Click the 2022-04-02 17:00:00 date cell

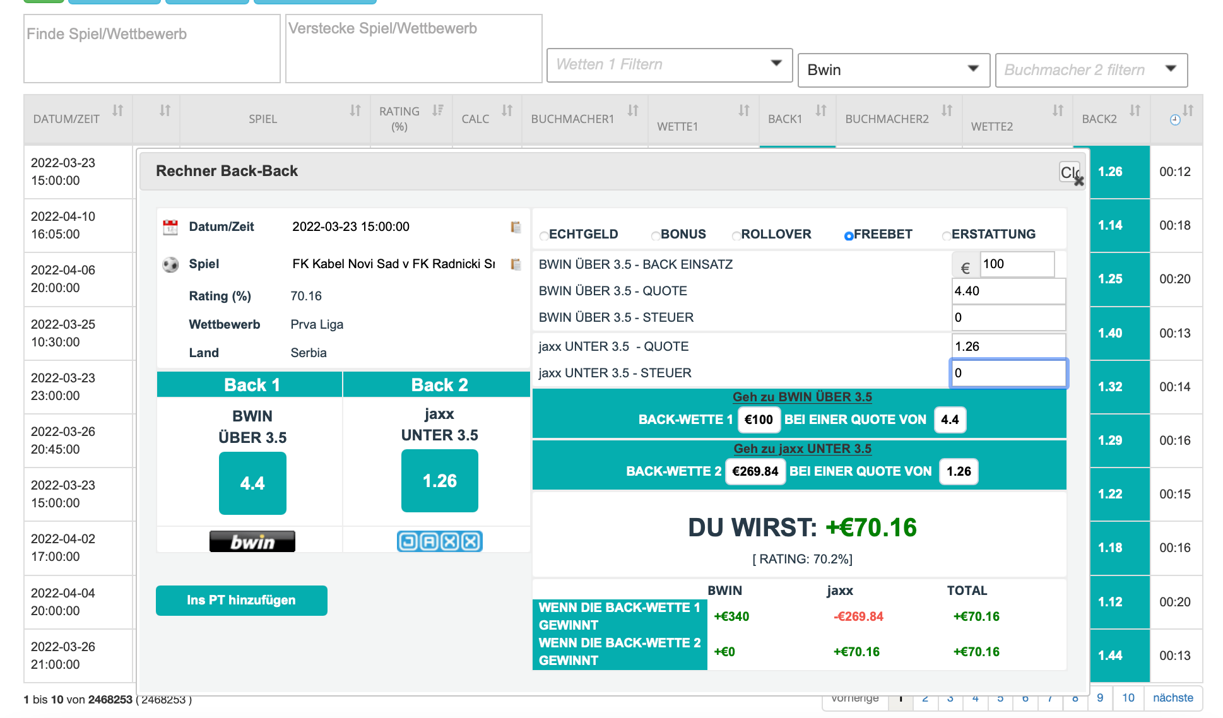pos(78,548)
